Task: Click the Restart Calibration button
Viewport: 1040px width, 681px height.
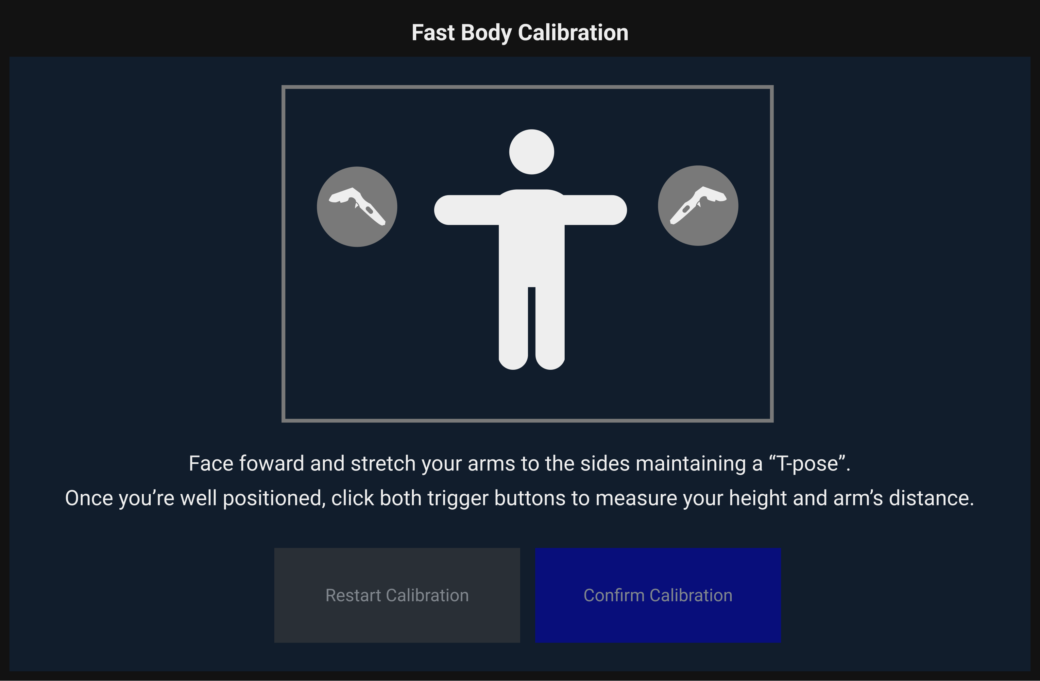Action: (397, 595)
